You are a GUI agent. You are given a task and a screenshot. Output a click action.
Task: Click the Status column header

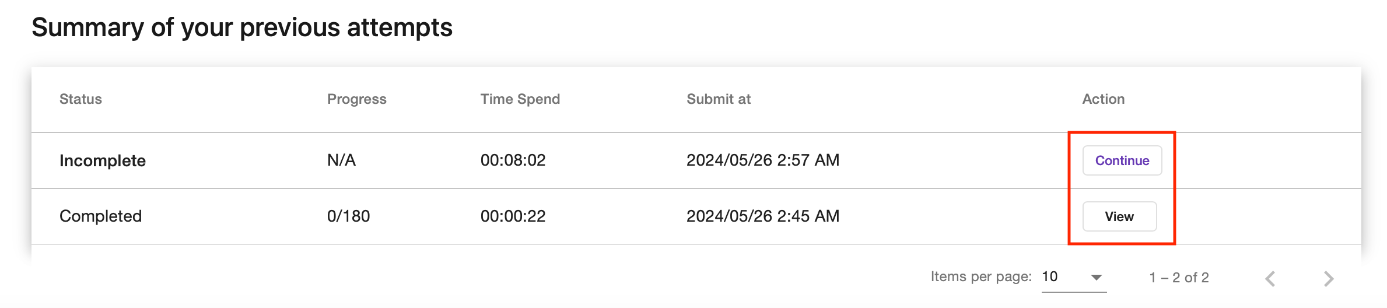click(80, 99)
